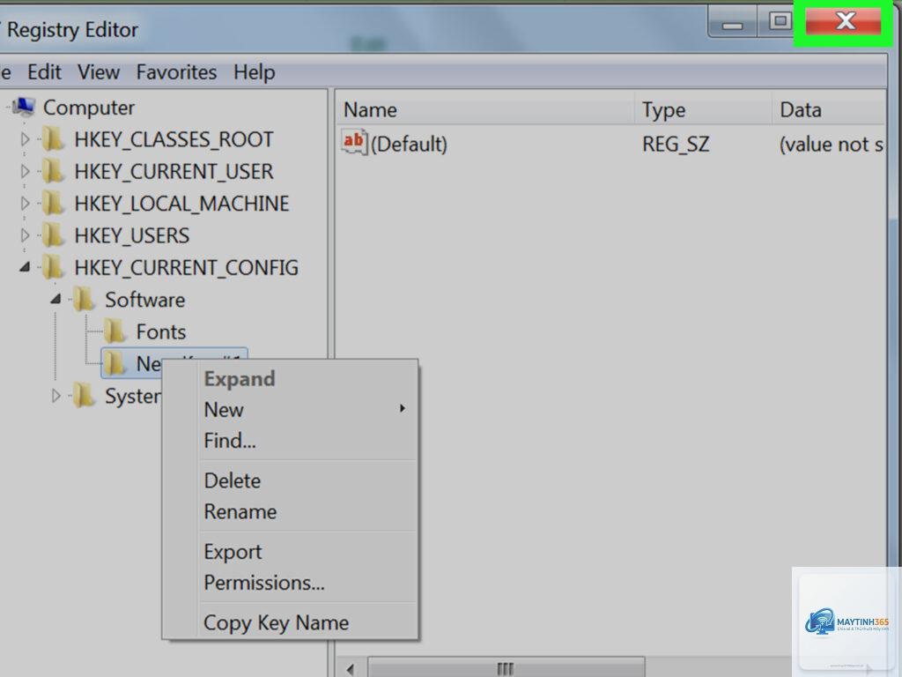Viewport: 902px width, 677px height.
Task: Click the HKEY_CURRENT_USER folder icon
Action: click(x=53, y=172)
